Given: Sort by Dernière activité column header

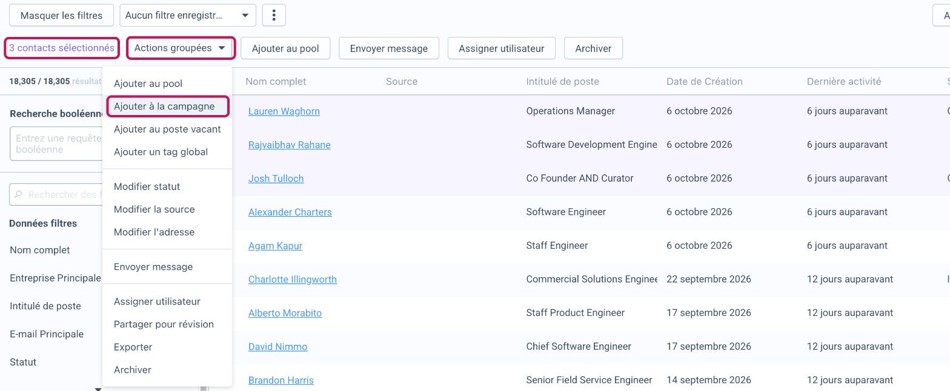Looking at the screenshot, I should click(844, 81).
